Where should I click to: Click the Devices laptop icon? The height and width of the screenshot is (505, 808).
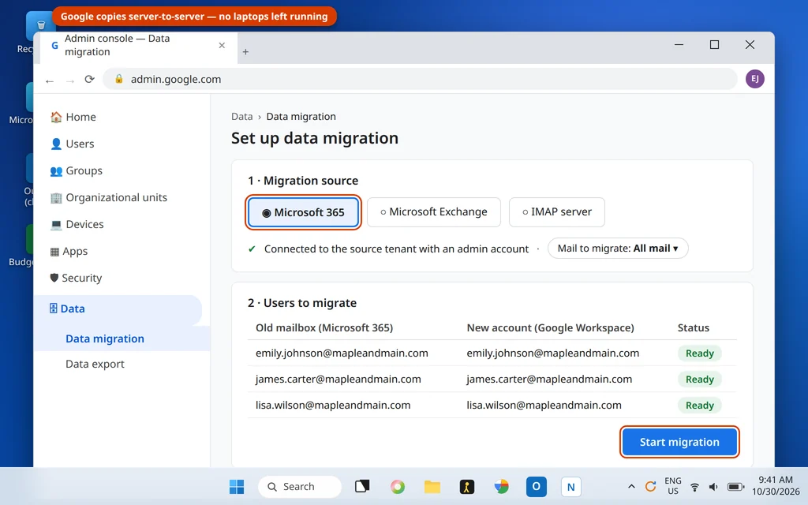[x=56, y=224]
